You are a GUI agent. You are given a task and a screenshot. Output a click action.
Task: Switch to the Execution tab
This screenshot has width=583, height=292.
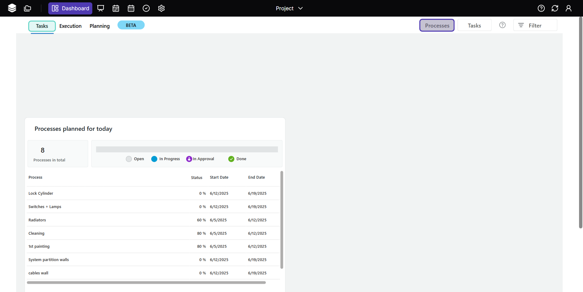click(x=70, y=26)
